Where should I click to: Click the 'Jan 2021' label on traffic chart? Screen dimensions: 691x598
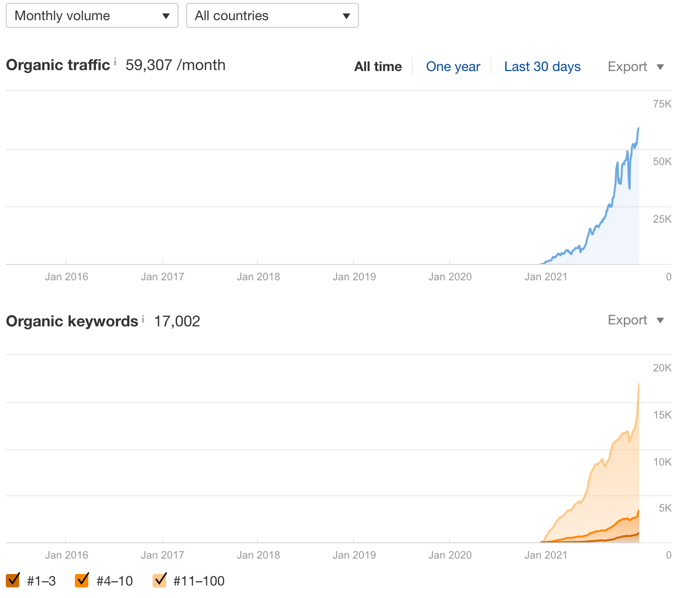pos(546,276)
